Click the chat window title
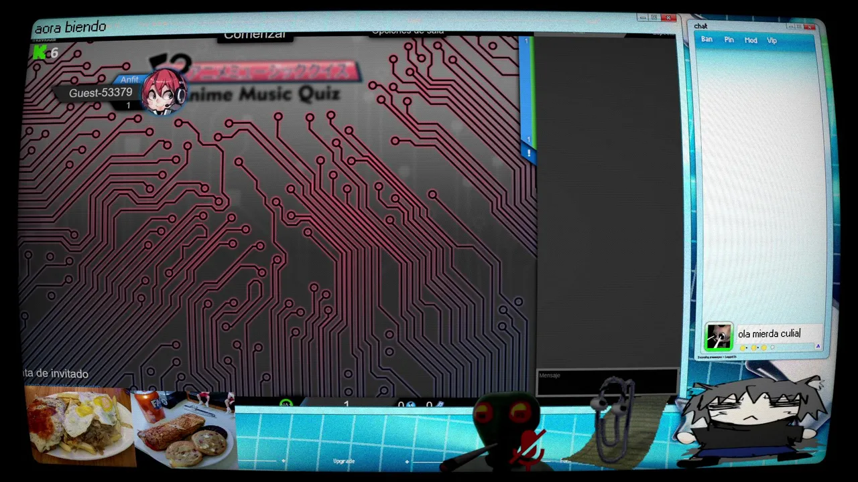858x482 pixels. pyautogui.click(x=700, y=26)
